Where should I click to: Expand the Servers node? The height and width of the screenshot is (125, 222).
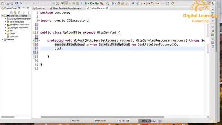click(x=3, y=39)
